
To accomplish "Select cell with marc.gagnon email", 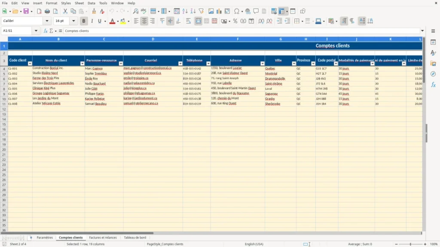I will tap(153, 68).
